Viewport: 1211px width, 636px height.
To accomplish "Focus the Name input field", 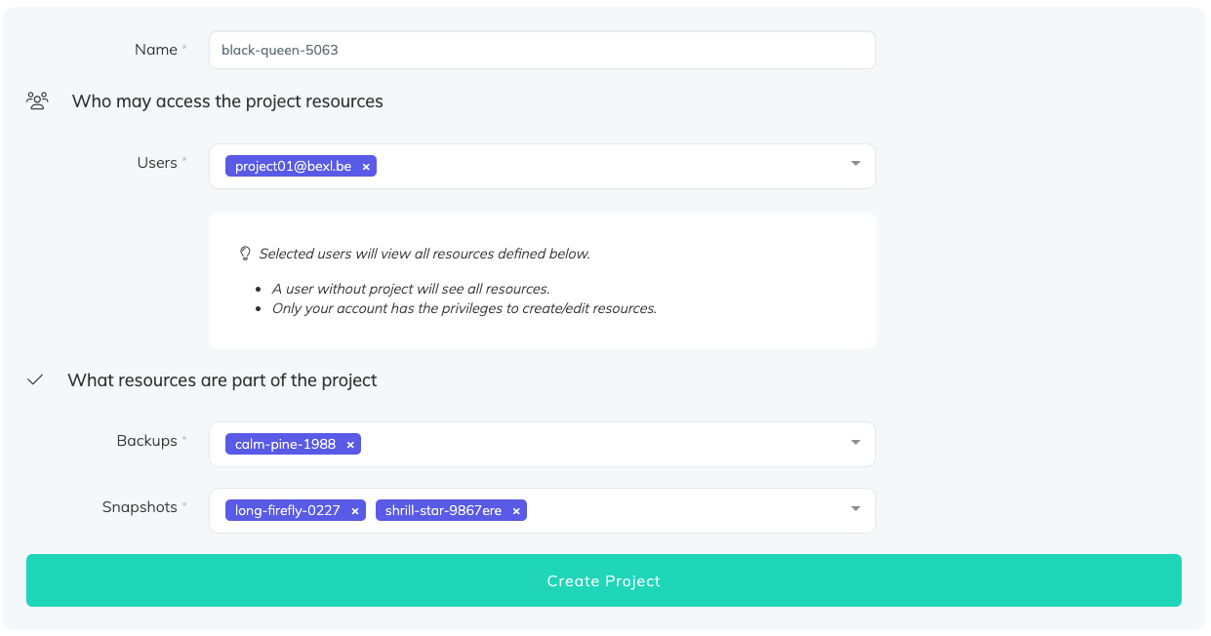I will point(542,50).
